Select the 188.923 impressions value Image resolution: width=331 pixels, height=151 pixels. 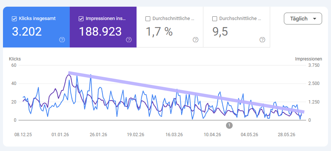tap(100, 32)
